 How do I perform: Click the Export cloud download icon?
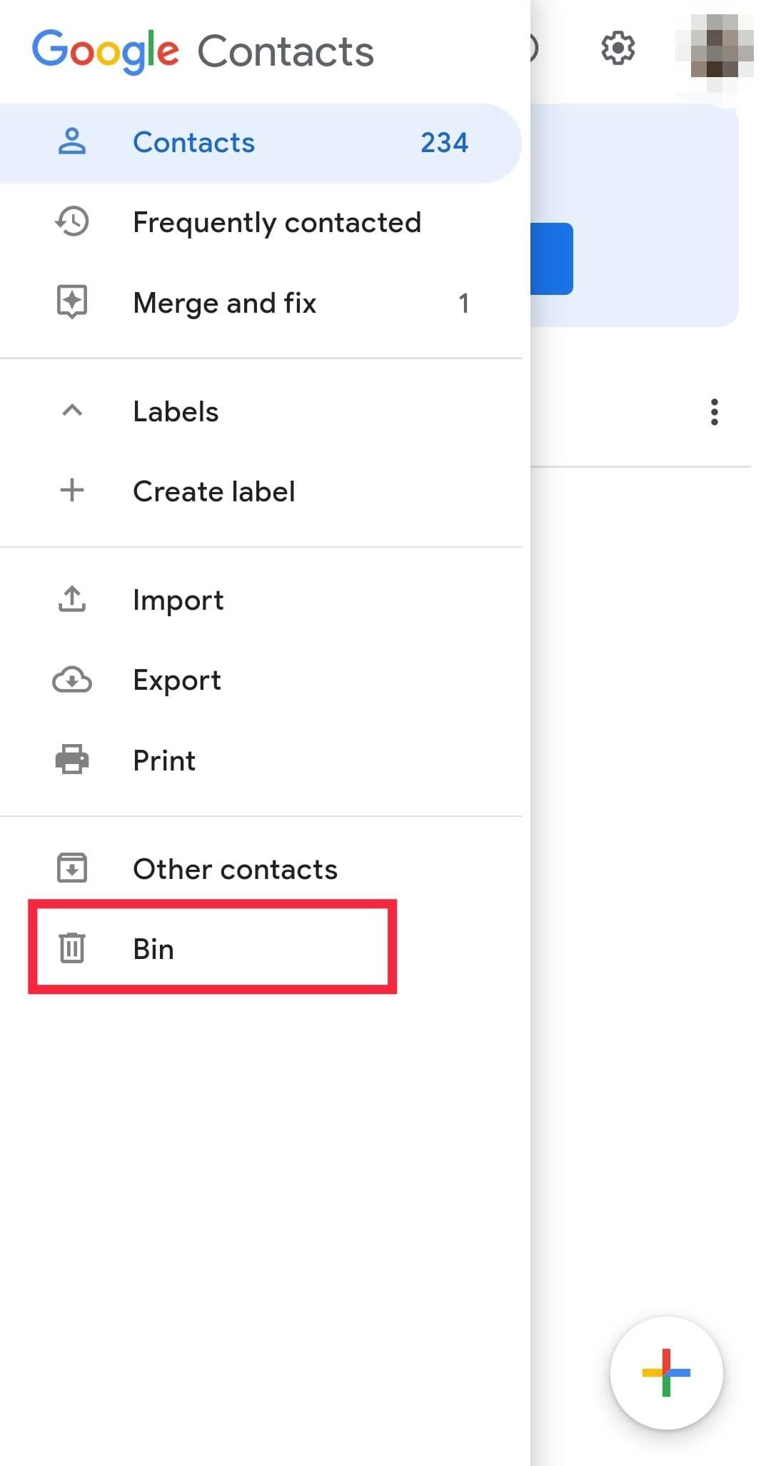pos(72,680)
